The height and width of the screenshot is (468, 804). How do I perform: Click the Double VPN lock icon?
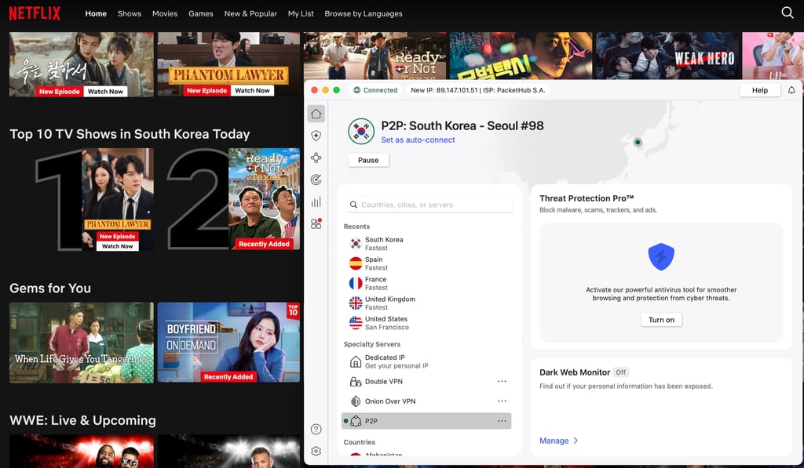(x=356, y=382)
